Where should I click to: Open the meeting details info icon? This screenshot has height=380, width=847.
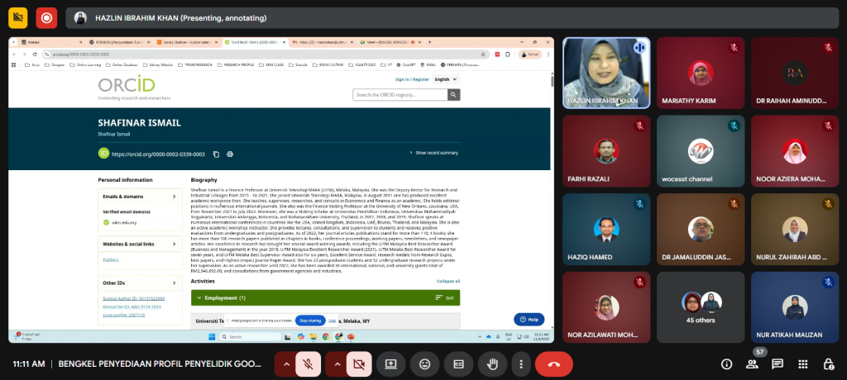coord(726,363)
